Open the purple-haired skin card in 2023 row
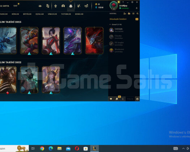 (x=73, y=41)
